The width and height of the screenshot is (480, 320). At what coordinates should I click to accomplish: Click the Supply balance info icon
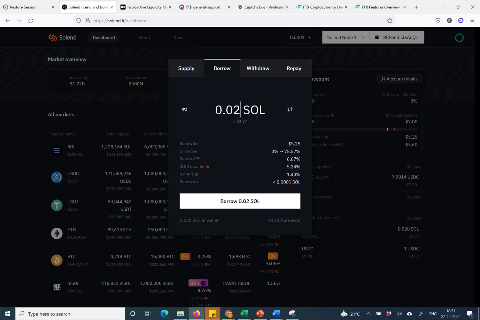388,115
